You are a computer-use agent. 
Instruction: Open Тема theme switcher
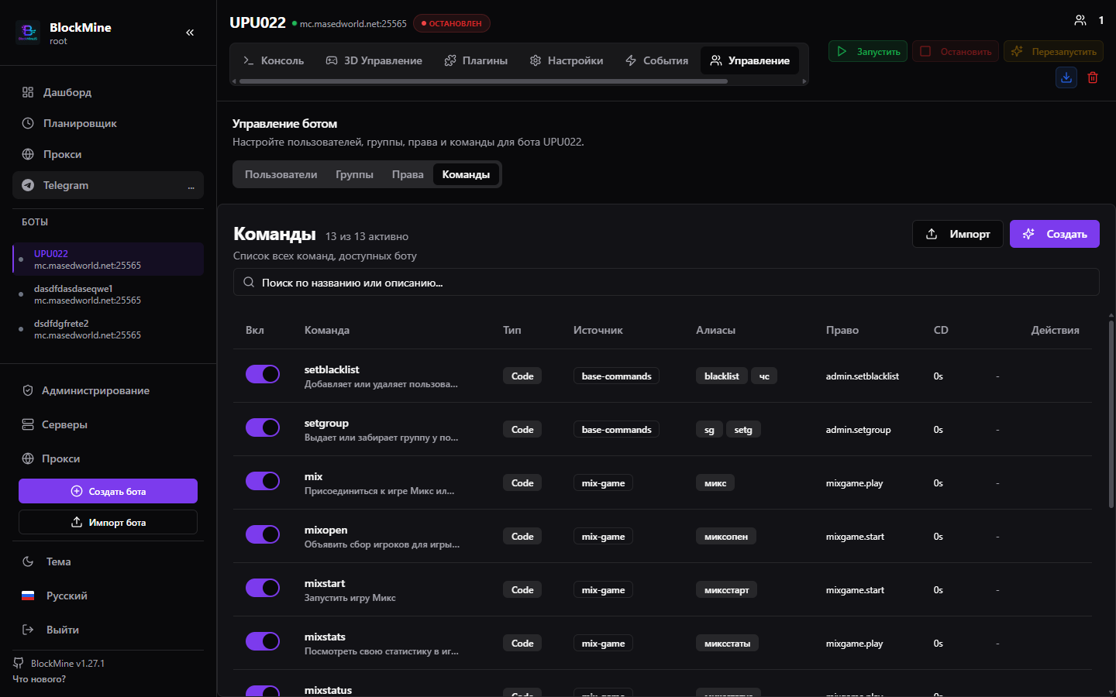coord(108,561)
